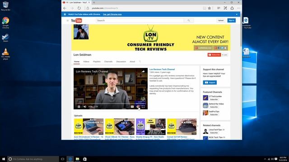The width and height of the screenshot is (289, 162).
Task: Subscribe to the Behind the Video channel
Action: pyautogui.click(x=214, y=107)
